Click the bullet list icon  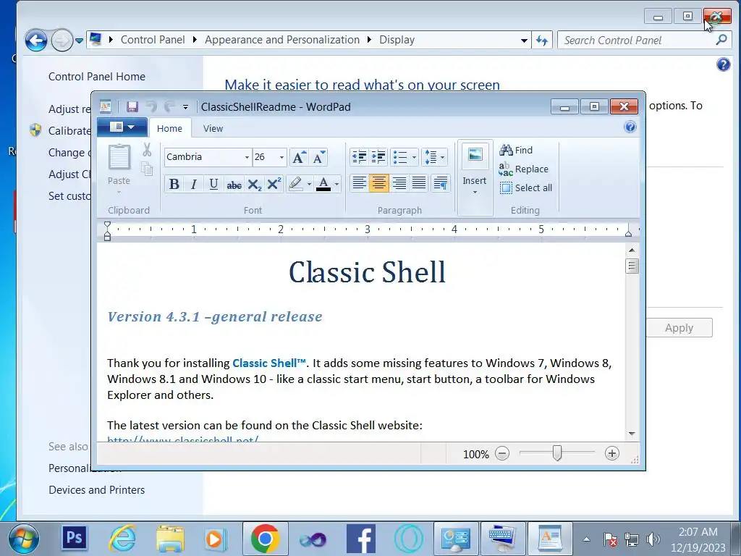[400, 157]
